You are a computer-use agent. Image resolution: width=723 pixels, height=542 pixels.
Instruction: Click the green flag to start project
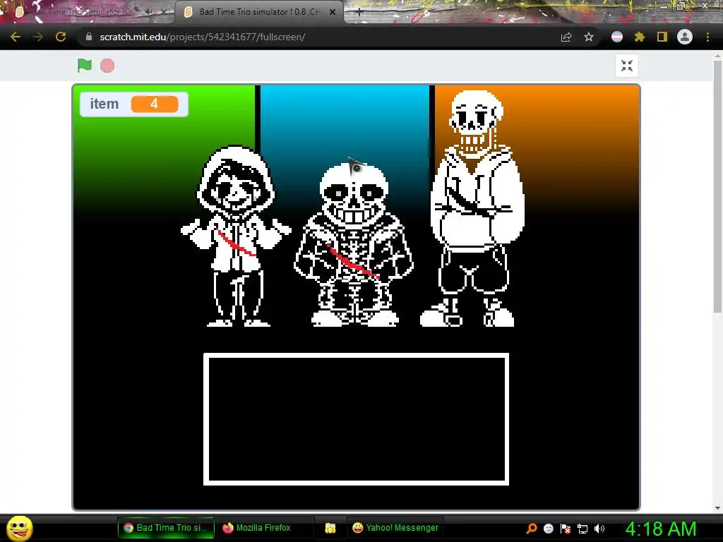click(x=85, y=66)
